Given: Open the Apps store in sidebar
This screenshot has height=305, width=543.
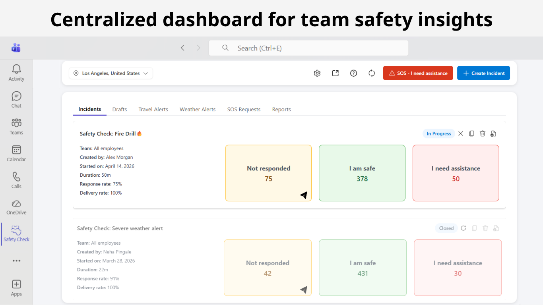Looking at the screenshot, I should [x=16, y=288].
